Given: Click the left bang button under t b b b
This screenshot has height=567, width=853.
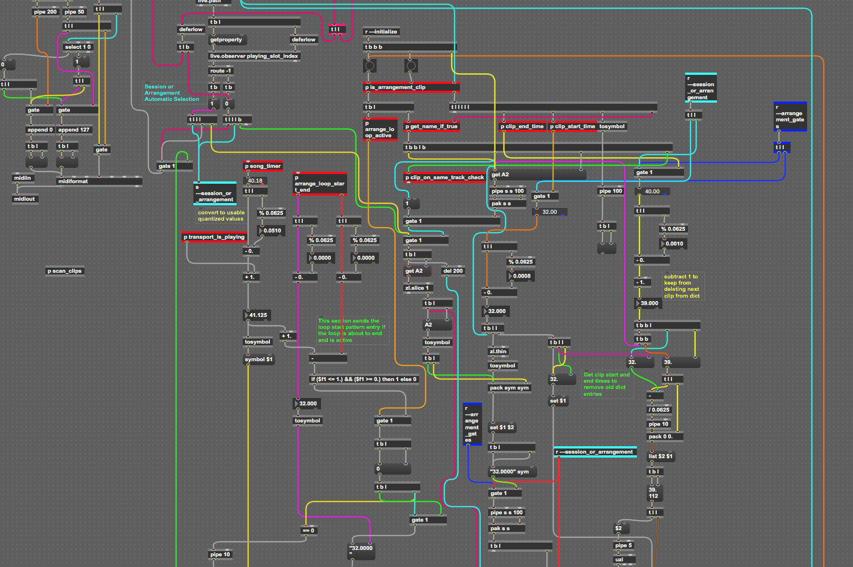Looking at the screenshot, I should (x=370, y=66).
